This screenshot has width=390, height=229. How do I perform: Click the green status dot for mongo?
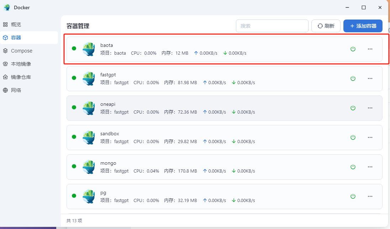[x=74, y=166]
